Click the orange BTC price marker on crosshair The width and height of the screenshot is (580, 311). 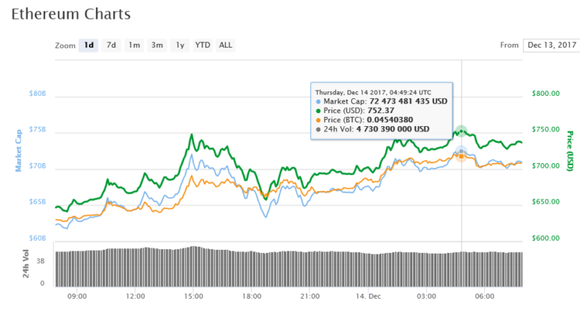coord(461,156)
